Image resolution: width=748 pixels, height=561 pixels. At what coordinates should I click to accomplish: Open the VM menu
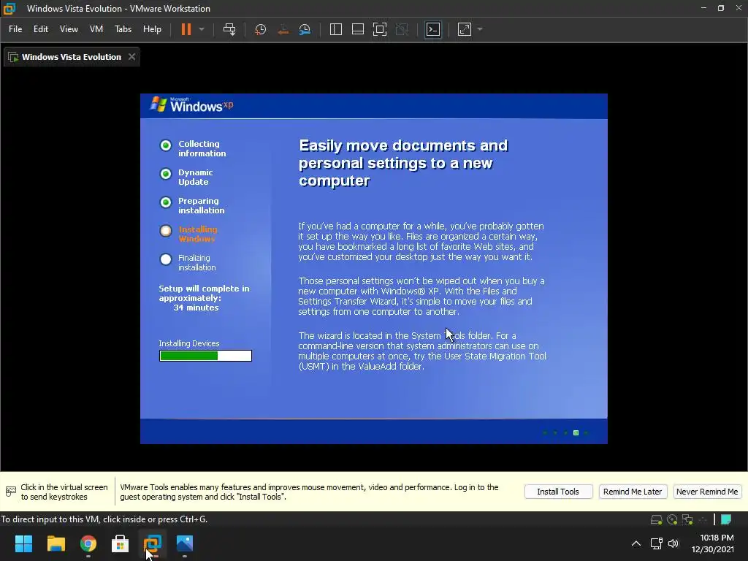[x=96, y=29]
